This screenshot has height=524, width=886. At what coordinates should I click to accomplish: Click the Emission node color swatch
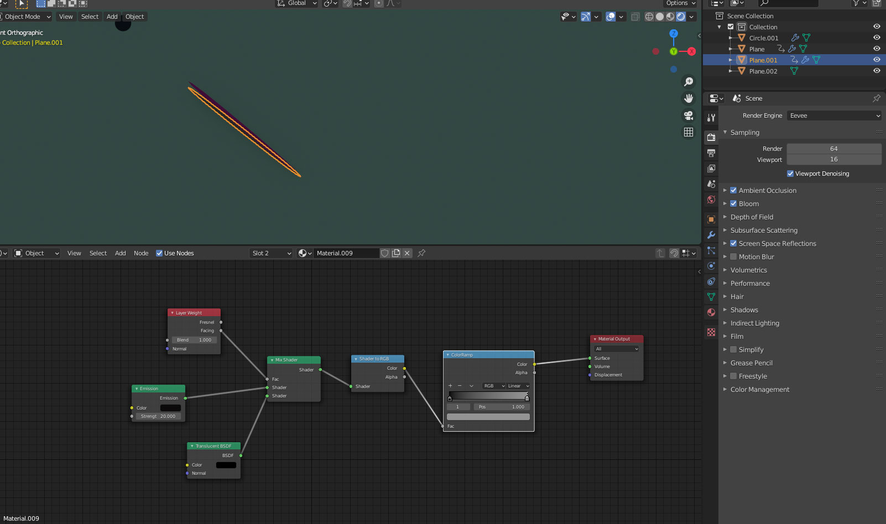coord(170,408)
